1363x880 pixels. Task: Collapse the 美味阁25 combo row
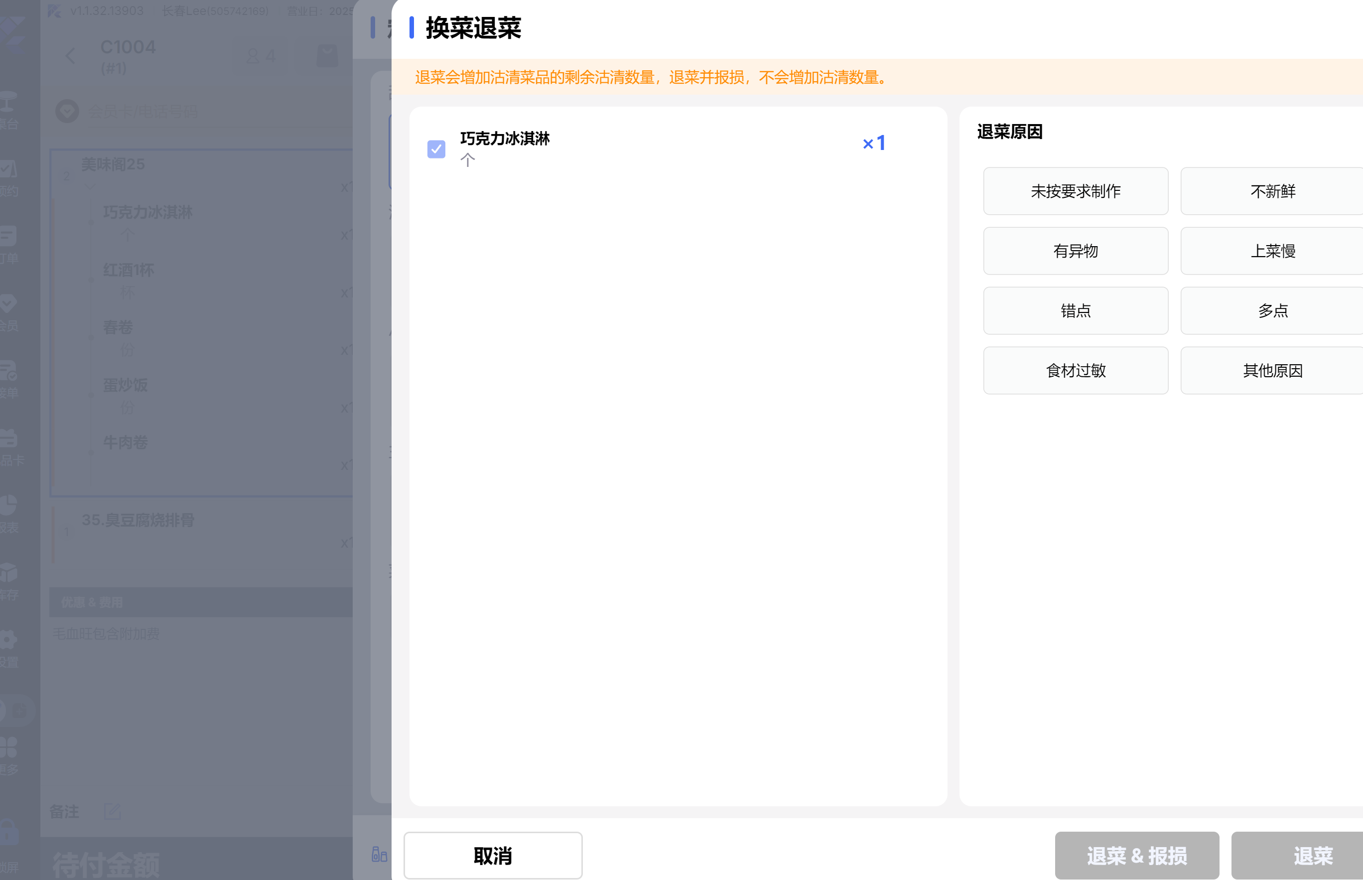[x=90, y=185]
